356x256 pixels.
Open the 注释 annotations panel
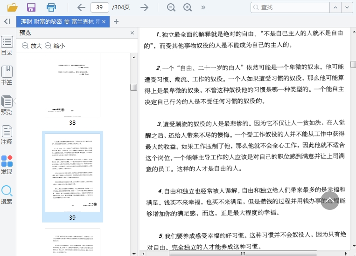7,135
